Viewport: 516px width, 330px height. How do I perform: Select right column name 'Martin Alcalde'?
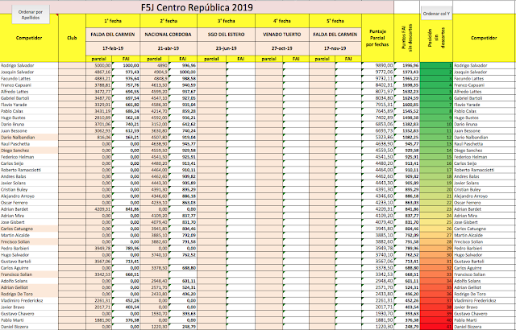pos(468,236)
